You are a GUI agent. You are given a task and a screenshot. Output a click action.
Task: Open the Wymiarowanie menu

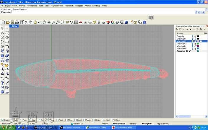pyautogui.click(x=57, y=6)
